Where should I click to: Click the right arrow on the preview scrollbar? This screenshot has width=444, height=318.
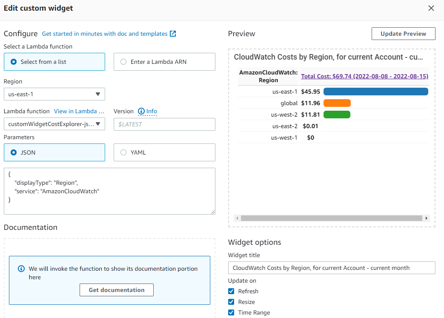click(x=426, y=218)
